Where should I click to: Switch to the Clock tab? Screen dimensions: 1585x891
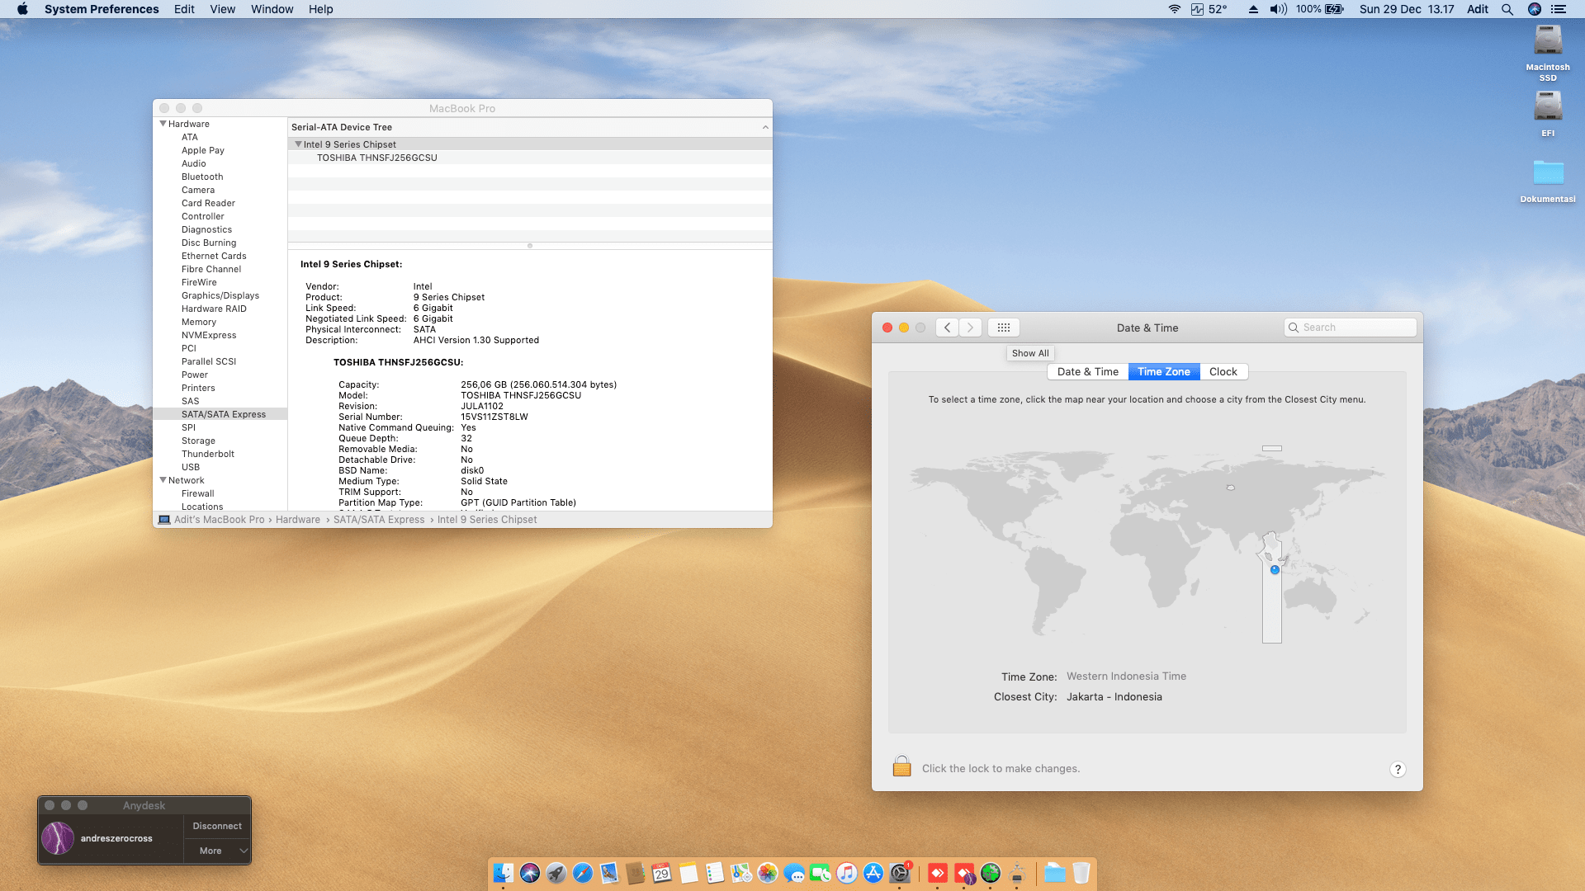(1223, 372)
